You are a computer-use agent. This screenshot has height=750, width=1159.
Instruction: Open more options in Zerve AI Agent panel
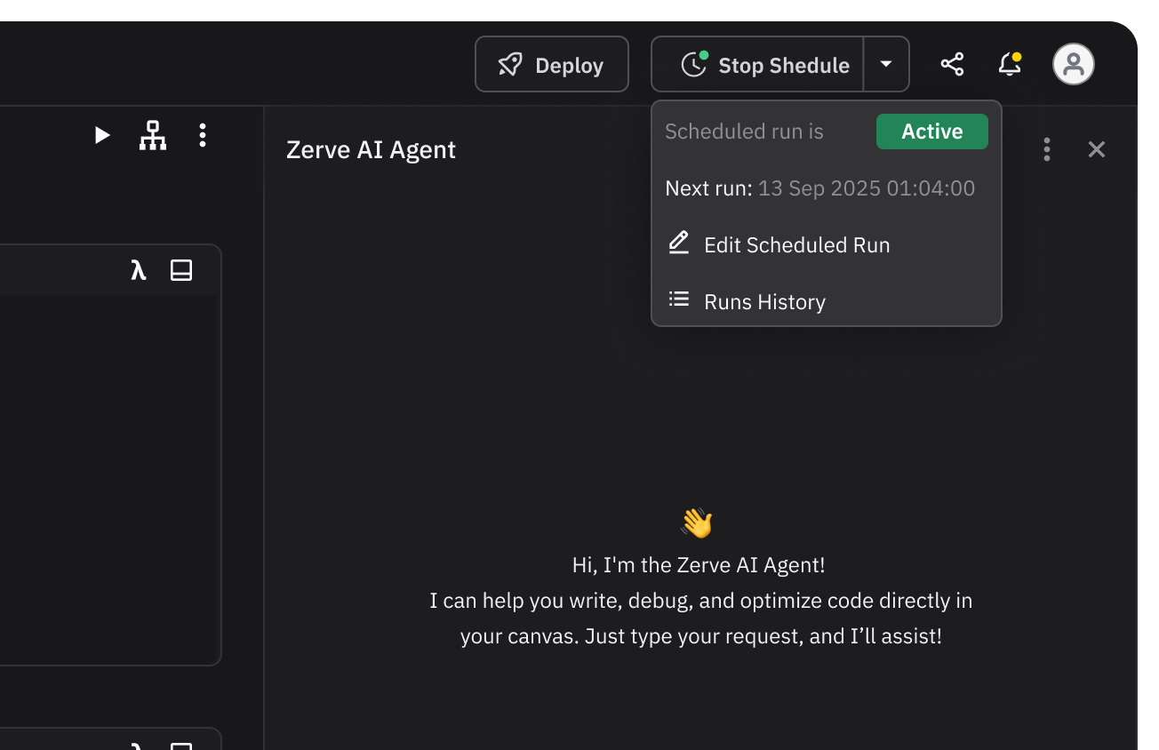point(1046,149)
